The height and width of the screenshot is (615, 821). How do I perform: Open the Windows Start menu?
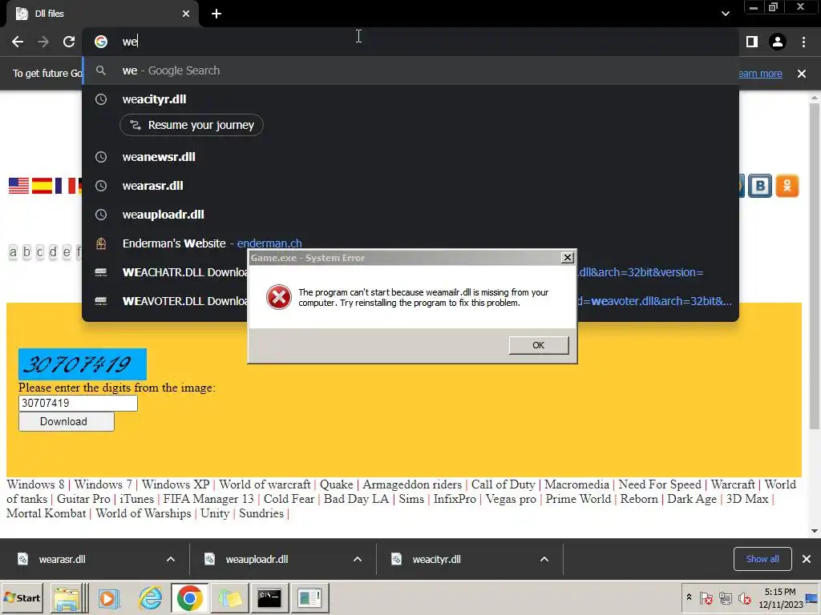(22, 597)
